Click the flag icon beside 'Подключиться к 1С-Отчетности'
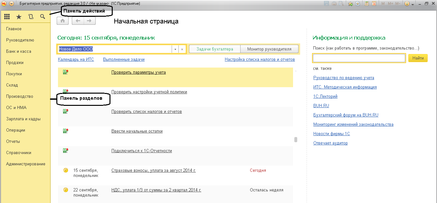Viewport: 437px width, 203px height. pos(66,151)
